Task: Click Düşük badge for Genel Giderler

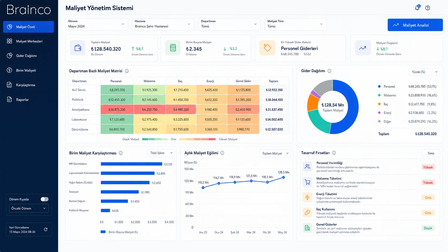Action: tap(428, 228)
